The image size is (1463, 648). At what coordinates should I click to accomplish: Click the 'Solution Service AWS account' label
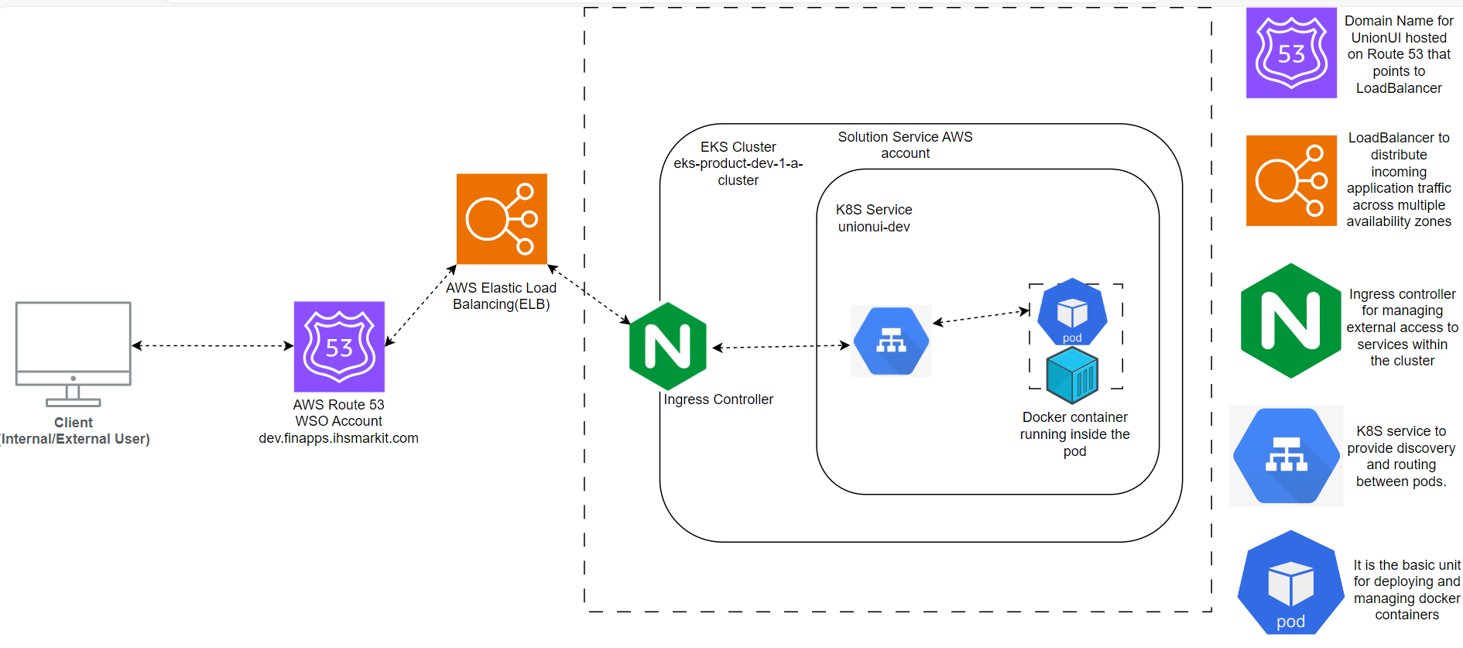click(905, 145)
